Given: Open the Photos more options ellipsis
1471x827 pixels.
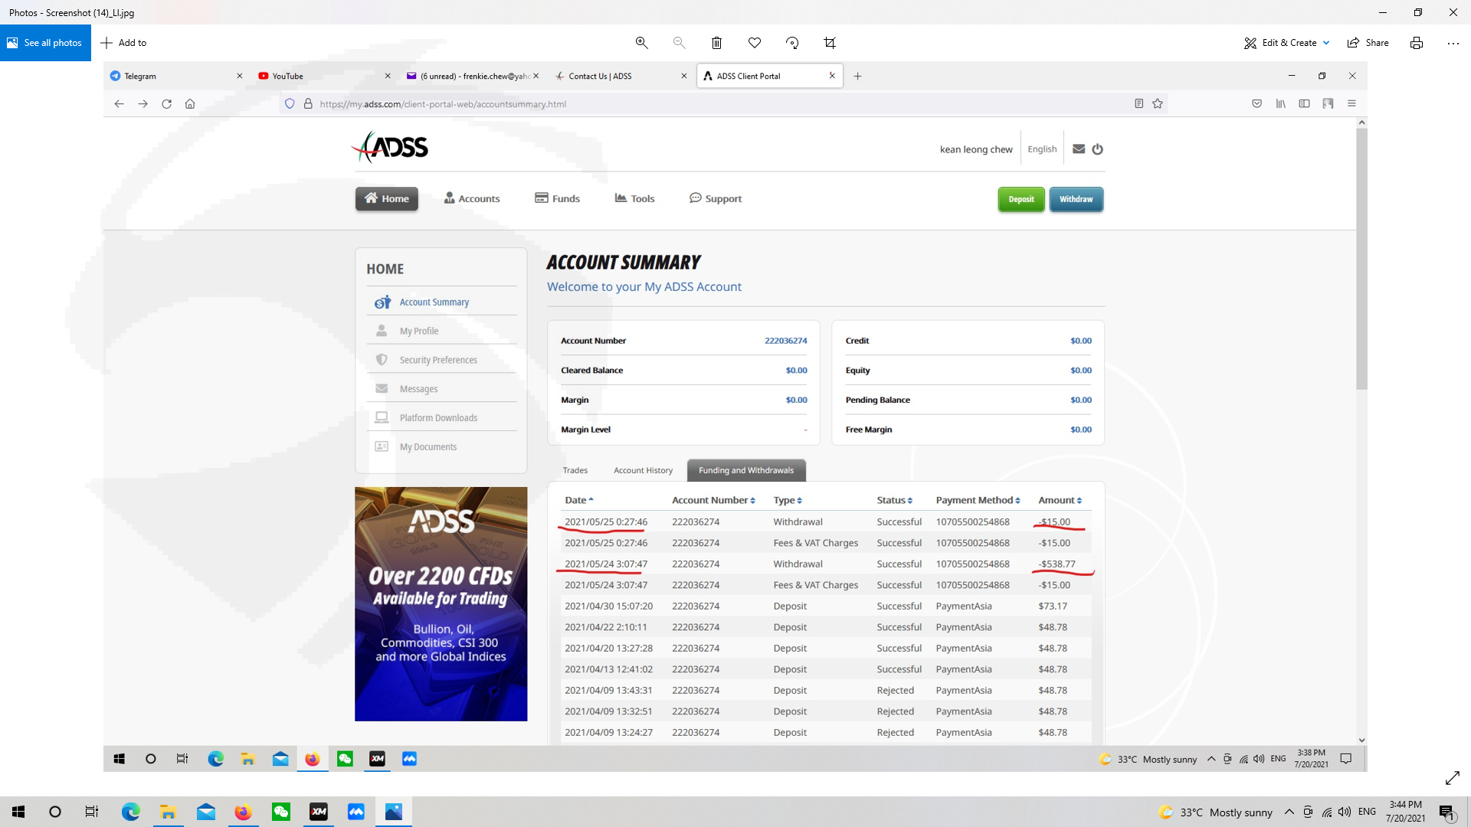Looking at the screenshot, I should point(1453,43).
